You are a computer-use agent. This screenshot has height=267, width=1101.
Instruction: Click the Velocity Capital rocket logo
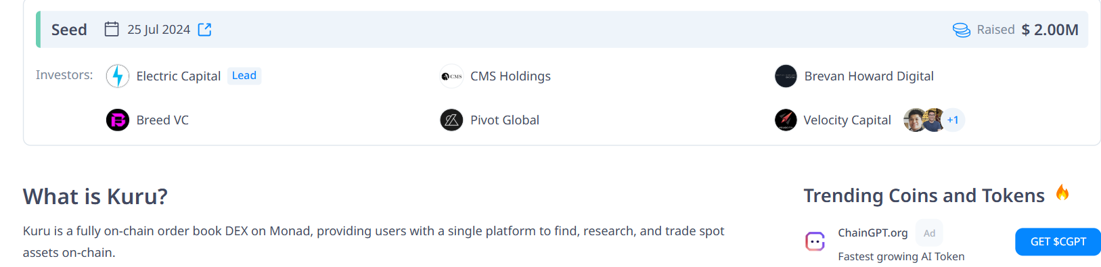(786, 120)
